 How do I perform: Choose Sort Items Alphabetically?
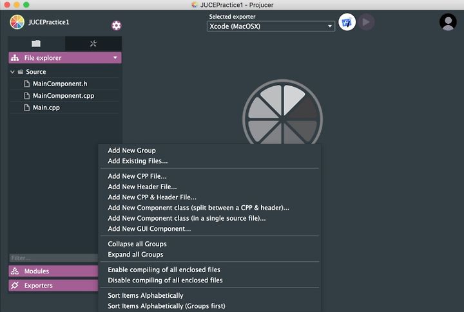209,295
